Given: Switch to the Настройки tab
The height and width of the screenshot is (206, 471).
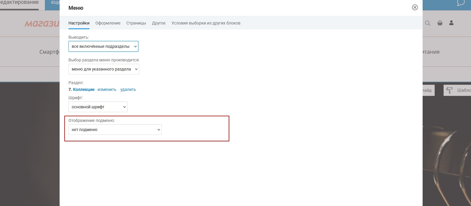Looking at the screenshot, I should (x=79, y=23).
